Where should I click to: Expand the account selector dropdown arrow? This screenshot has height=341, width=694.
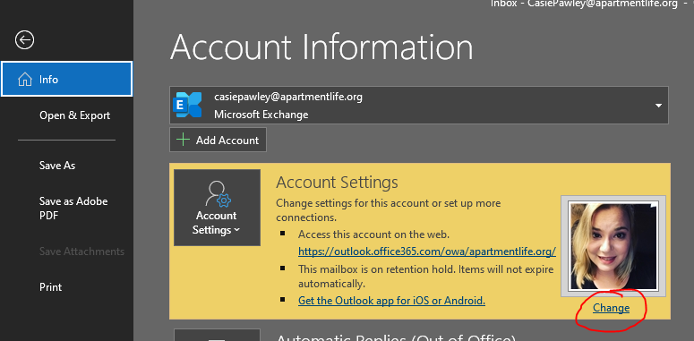tap(658, 106)
